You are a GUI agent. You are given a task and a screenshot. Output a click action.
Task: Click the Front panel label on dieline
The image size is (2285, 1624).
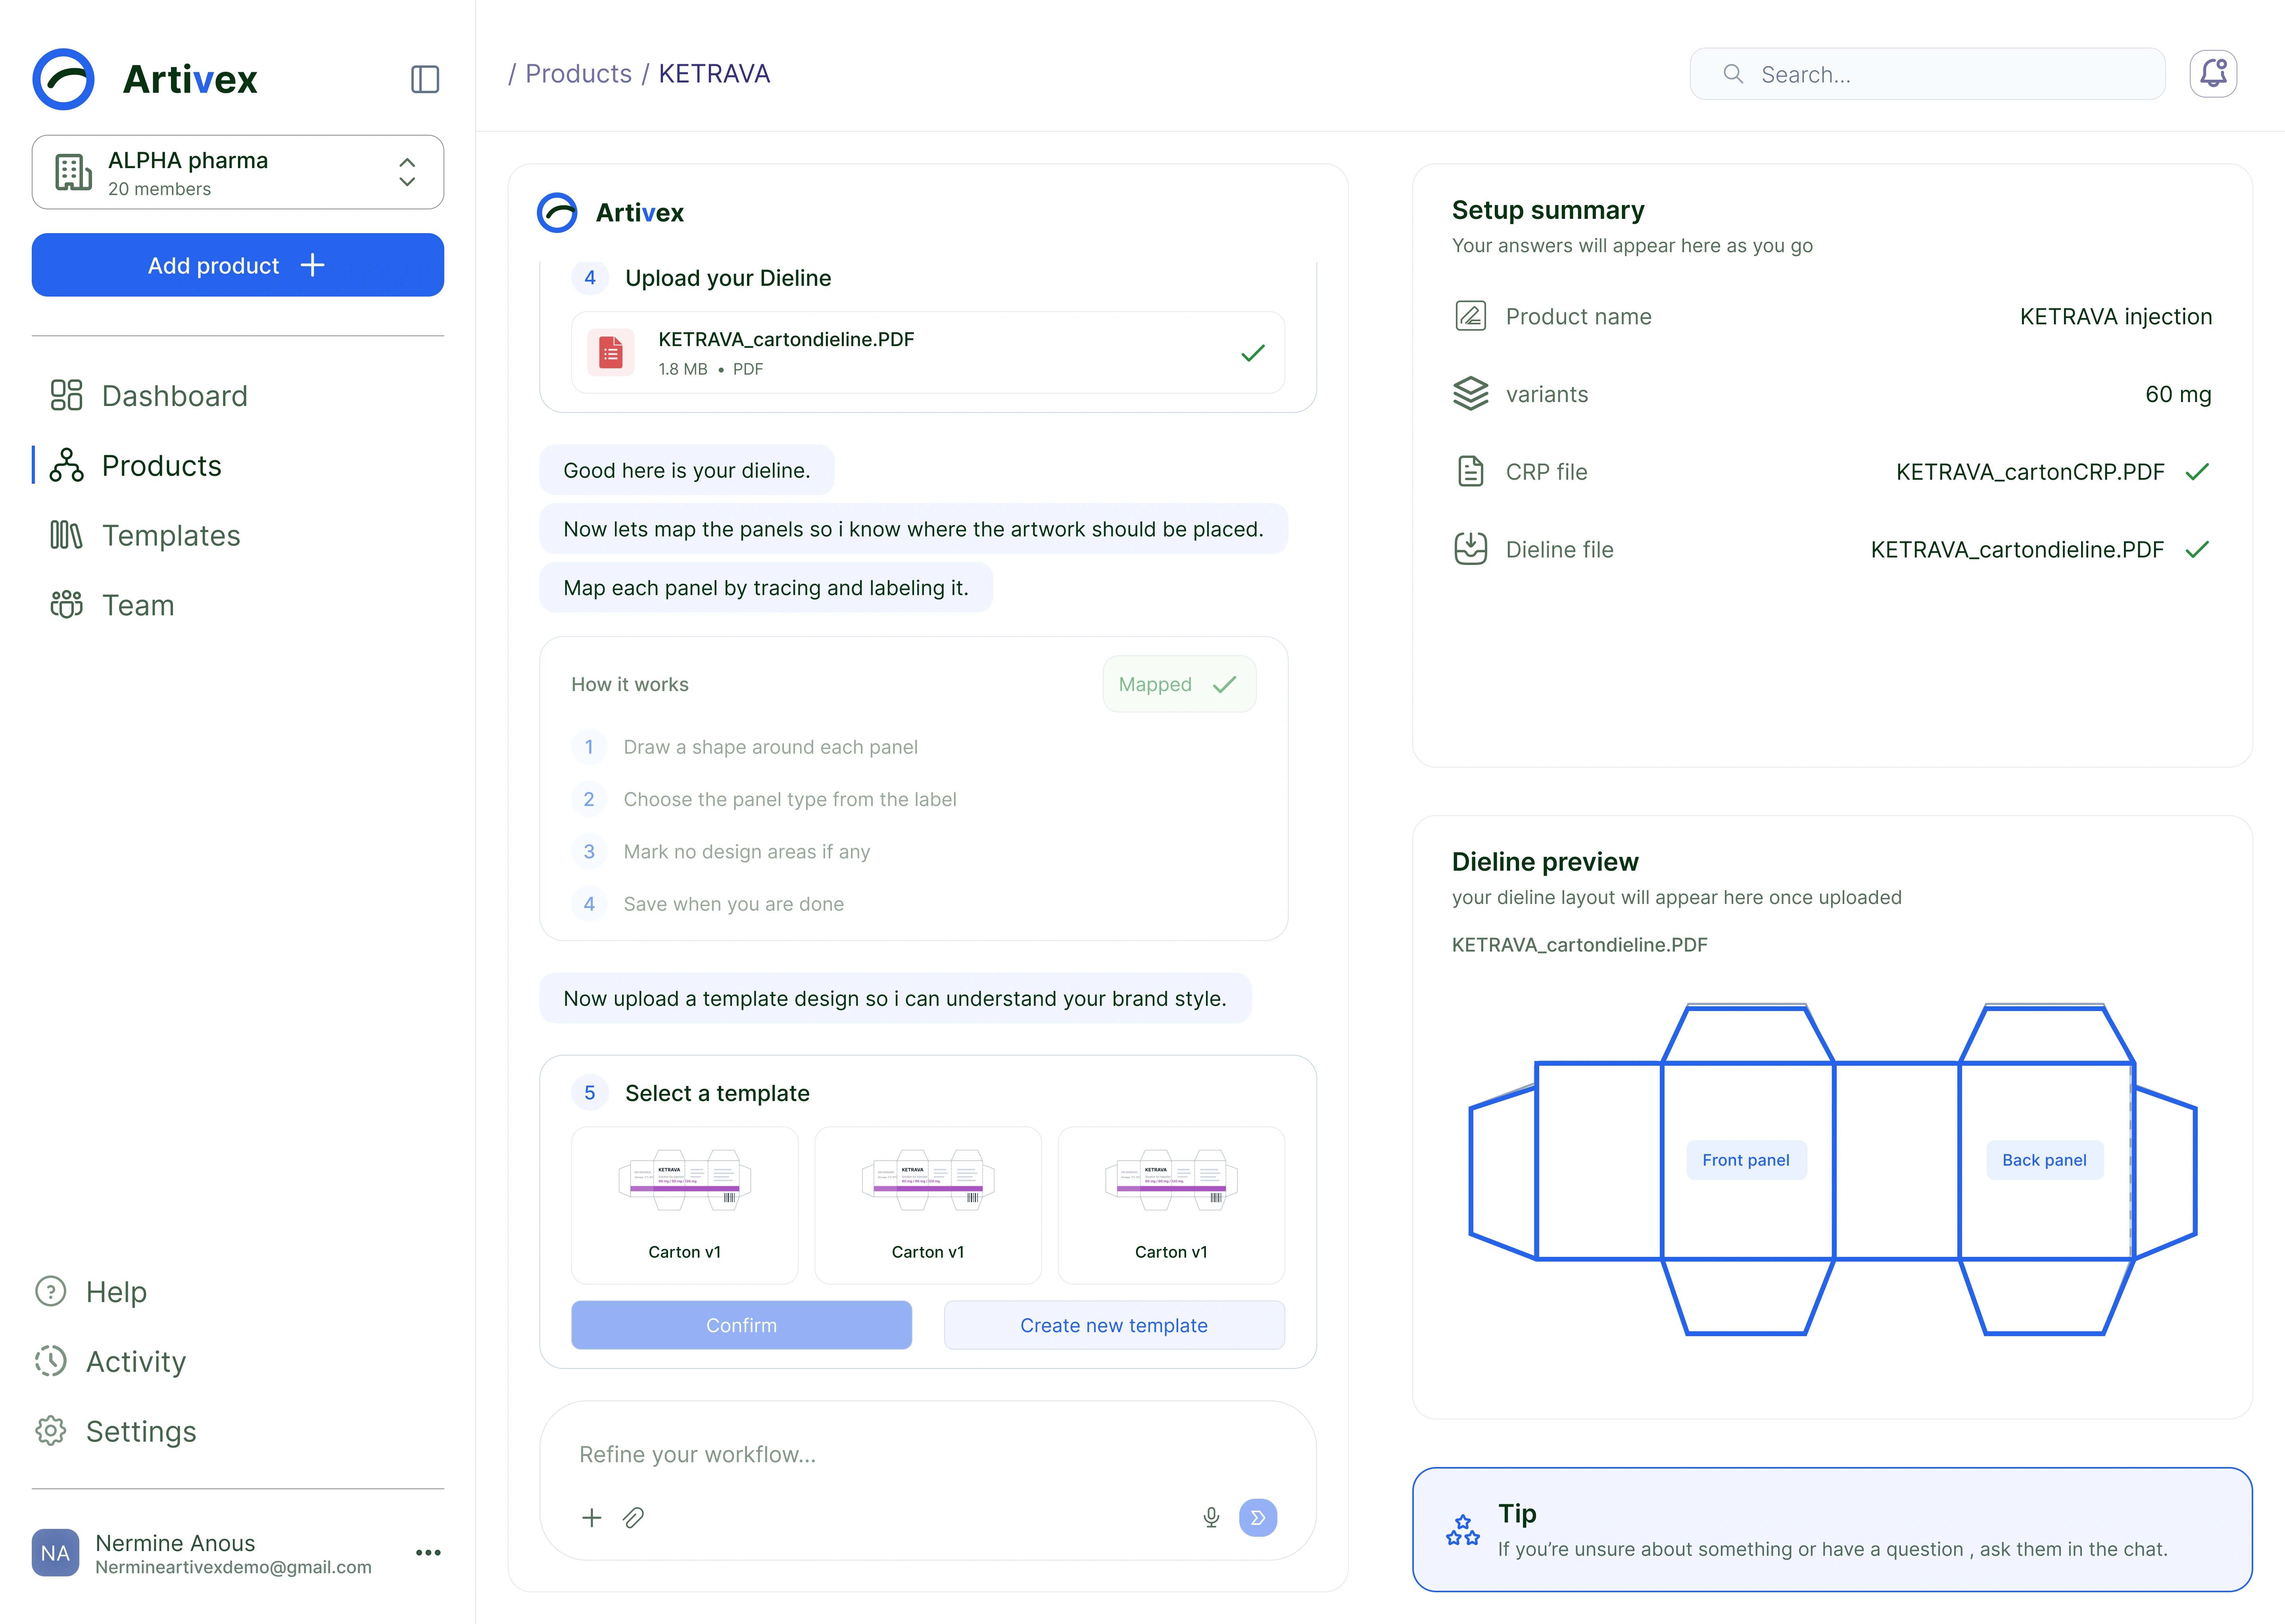1746,1160
